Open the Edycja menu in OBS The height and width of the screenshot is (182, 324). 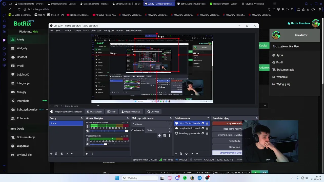[x=59, y=31]
